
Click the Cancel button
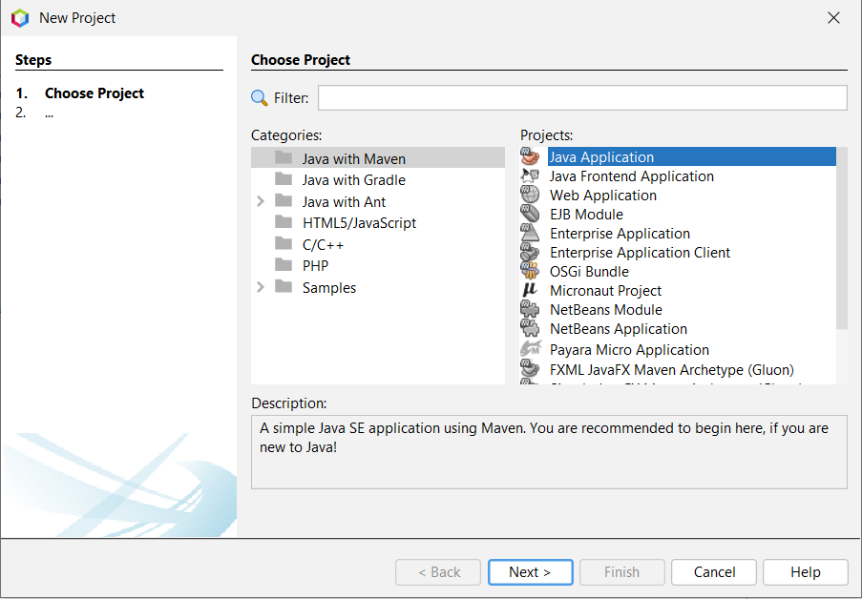pyautogui.click(x=714, y=572)
